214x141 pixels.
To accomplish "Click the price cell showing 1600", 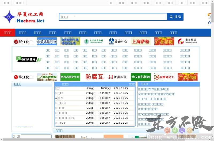I will pyautogui.click(x=105, y=88).
